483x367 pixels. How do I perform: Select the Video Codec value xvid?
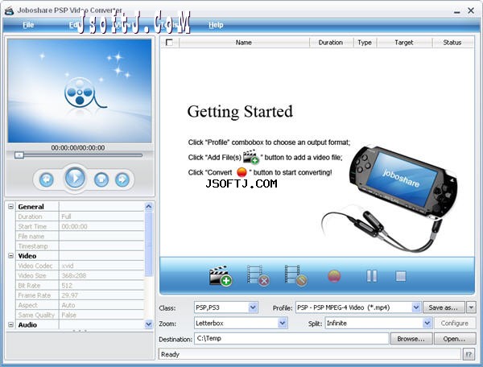tap(101, 266)
